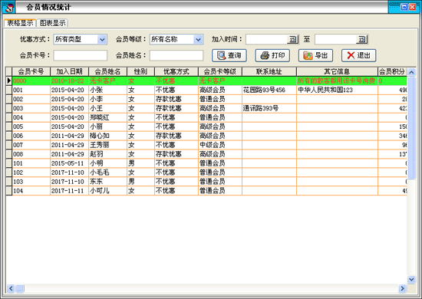The width and height of the screenshot is (422, 299).
Task: Select the row of member 郑晓红
Action: pos(206,117)
